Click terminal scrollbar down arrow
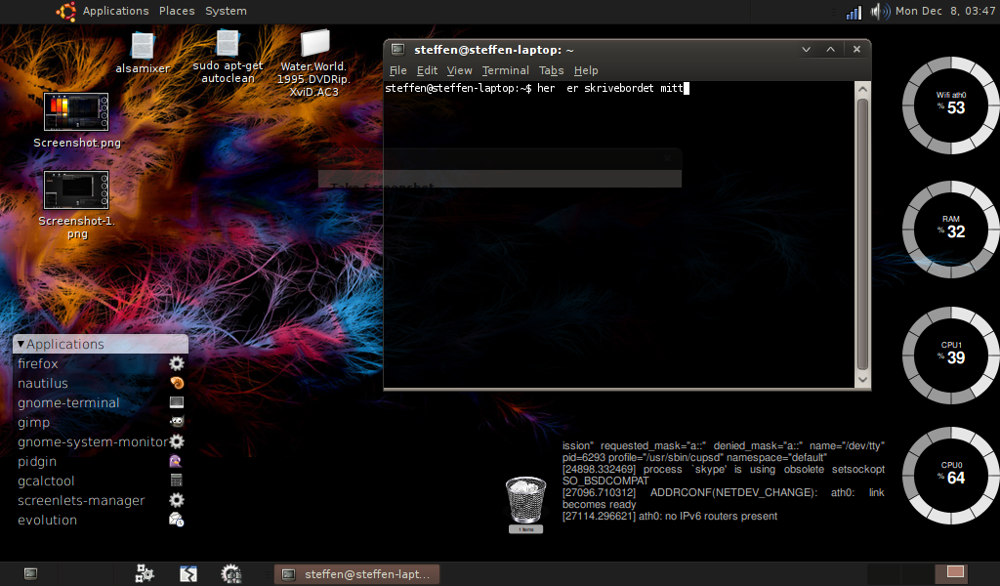The width and height of the screenshot is (1000, 586). coord(862,379)
